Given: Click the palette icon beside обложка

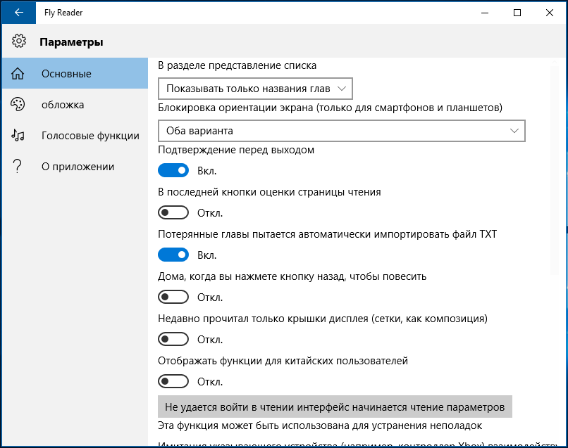Looking at the screenshot, I should coord(18,105).
